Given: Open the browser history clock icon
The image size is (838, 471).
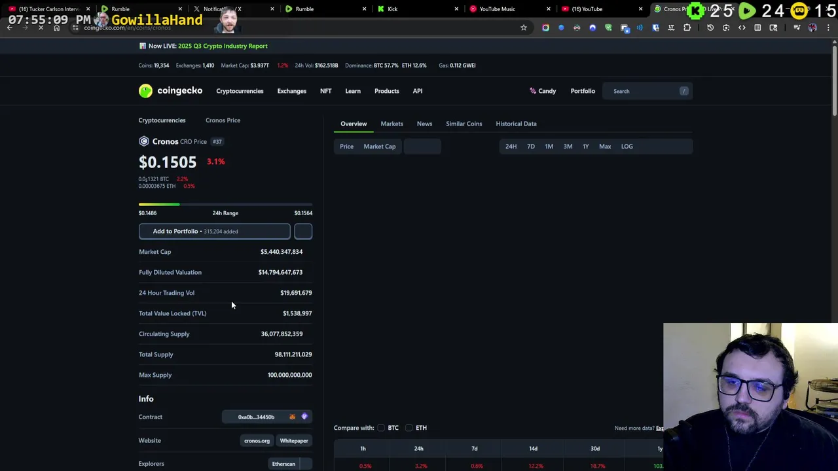Looking at the screenshot, I should coord(710,27).
